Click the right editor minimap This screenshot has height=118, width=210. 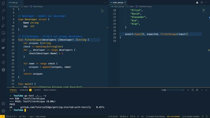[204, 10]
